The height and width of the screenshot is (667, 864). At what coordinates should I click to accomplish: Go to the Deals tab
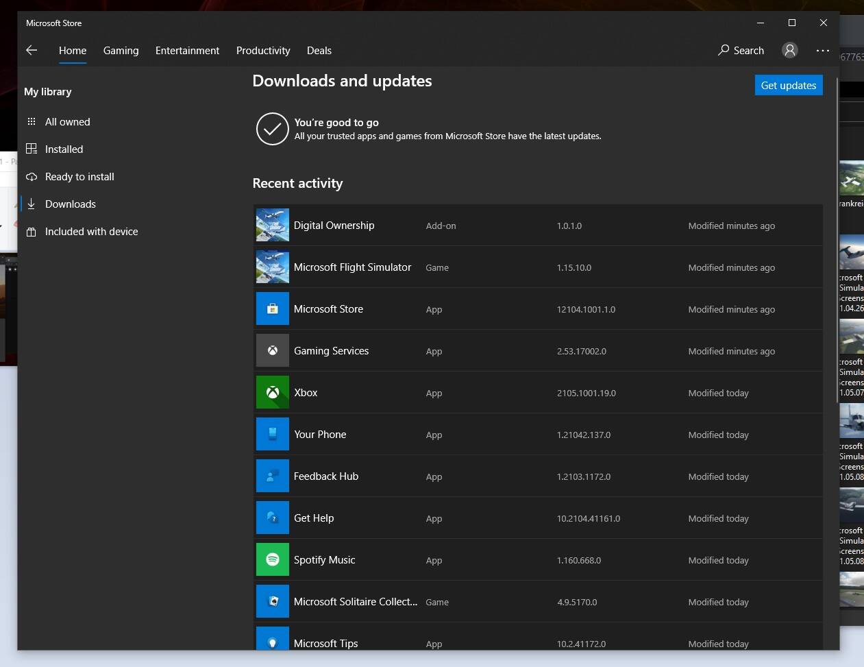point(319,51)
